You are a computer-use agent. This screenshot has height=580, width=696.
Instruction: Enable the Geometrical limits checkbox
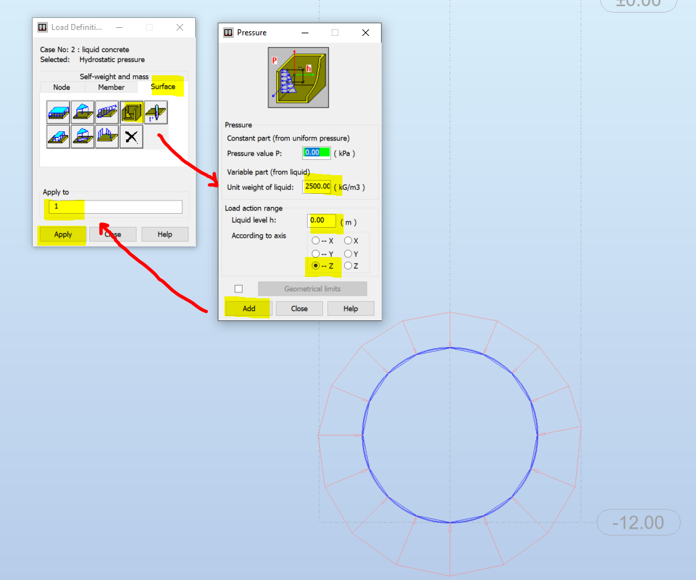pos(239,289)
